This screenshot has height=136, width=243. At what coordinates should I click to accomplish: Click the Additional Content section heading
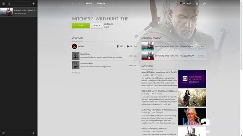(x=151, y=38)
